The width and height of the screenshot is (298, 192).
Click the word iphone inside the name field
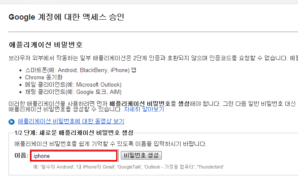tap(42, 156)
